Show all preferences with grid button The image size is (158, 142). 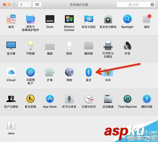(x=37, y=4)
